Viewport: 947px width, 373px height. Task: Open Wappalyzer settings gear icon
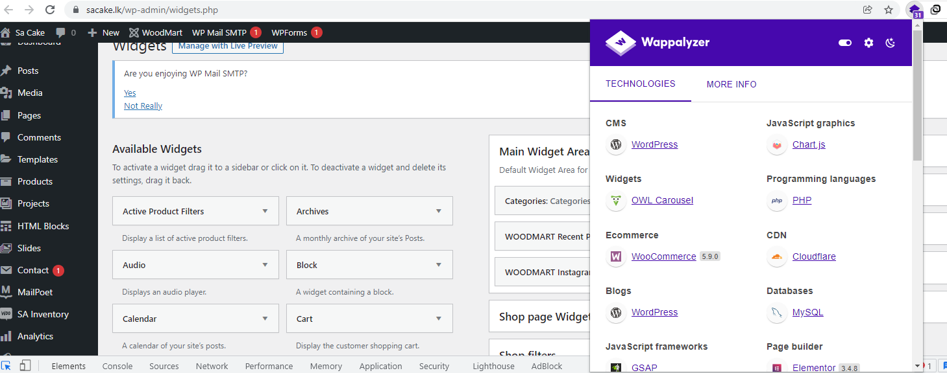[868, 43]
